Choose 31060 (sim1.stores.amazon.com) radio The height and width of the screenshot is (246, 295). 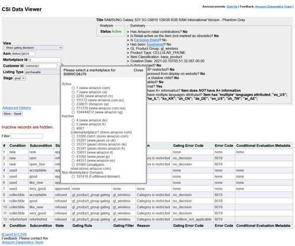(x=73, y=136)
